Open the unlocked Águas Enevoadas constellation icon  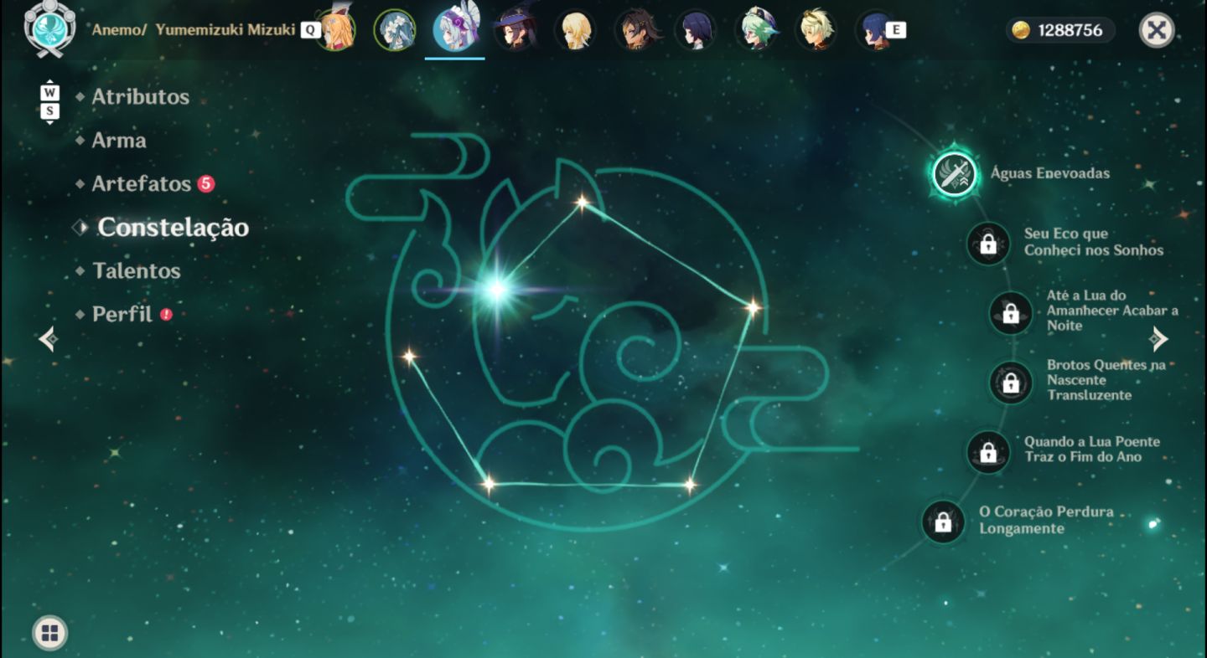(955, 174)
